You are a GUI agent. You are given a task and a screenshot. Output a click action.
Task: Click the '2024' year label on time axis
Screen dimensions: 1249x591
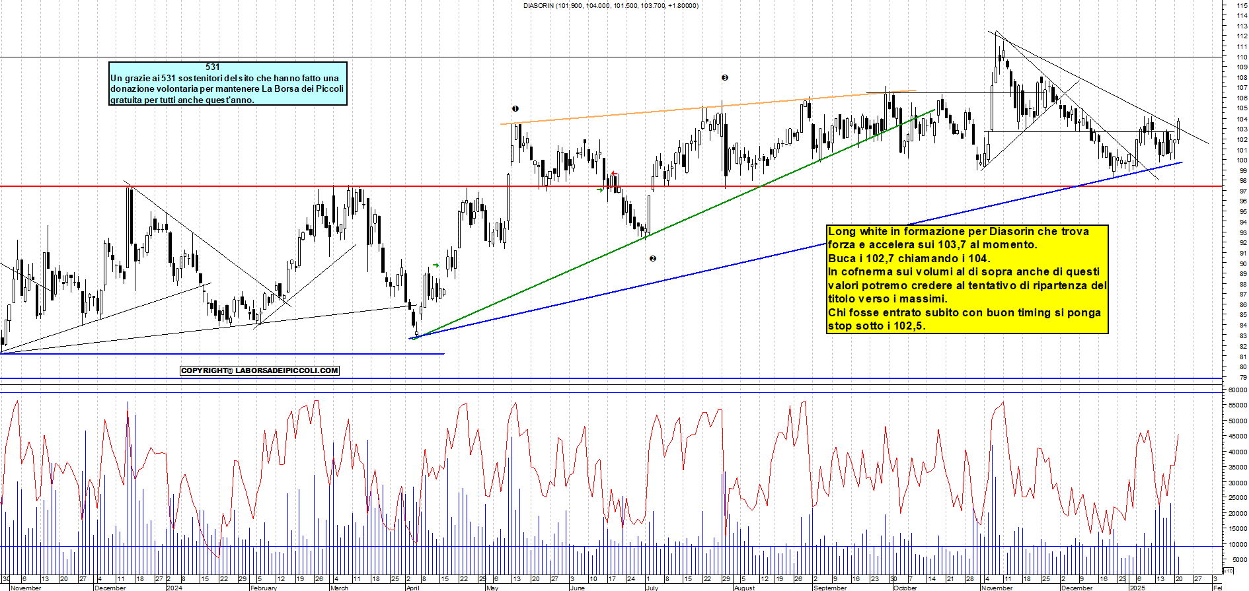(x=174, y=588)
